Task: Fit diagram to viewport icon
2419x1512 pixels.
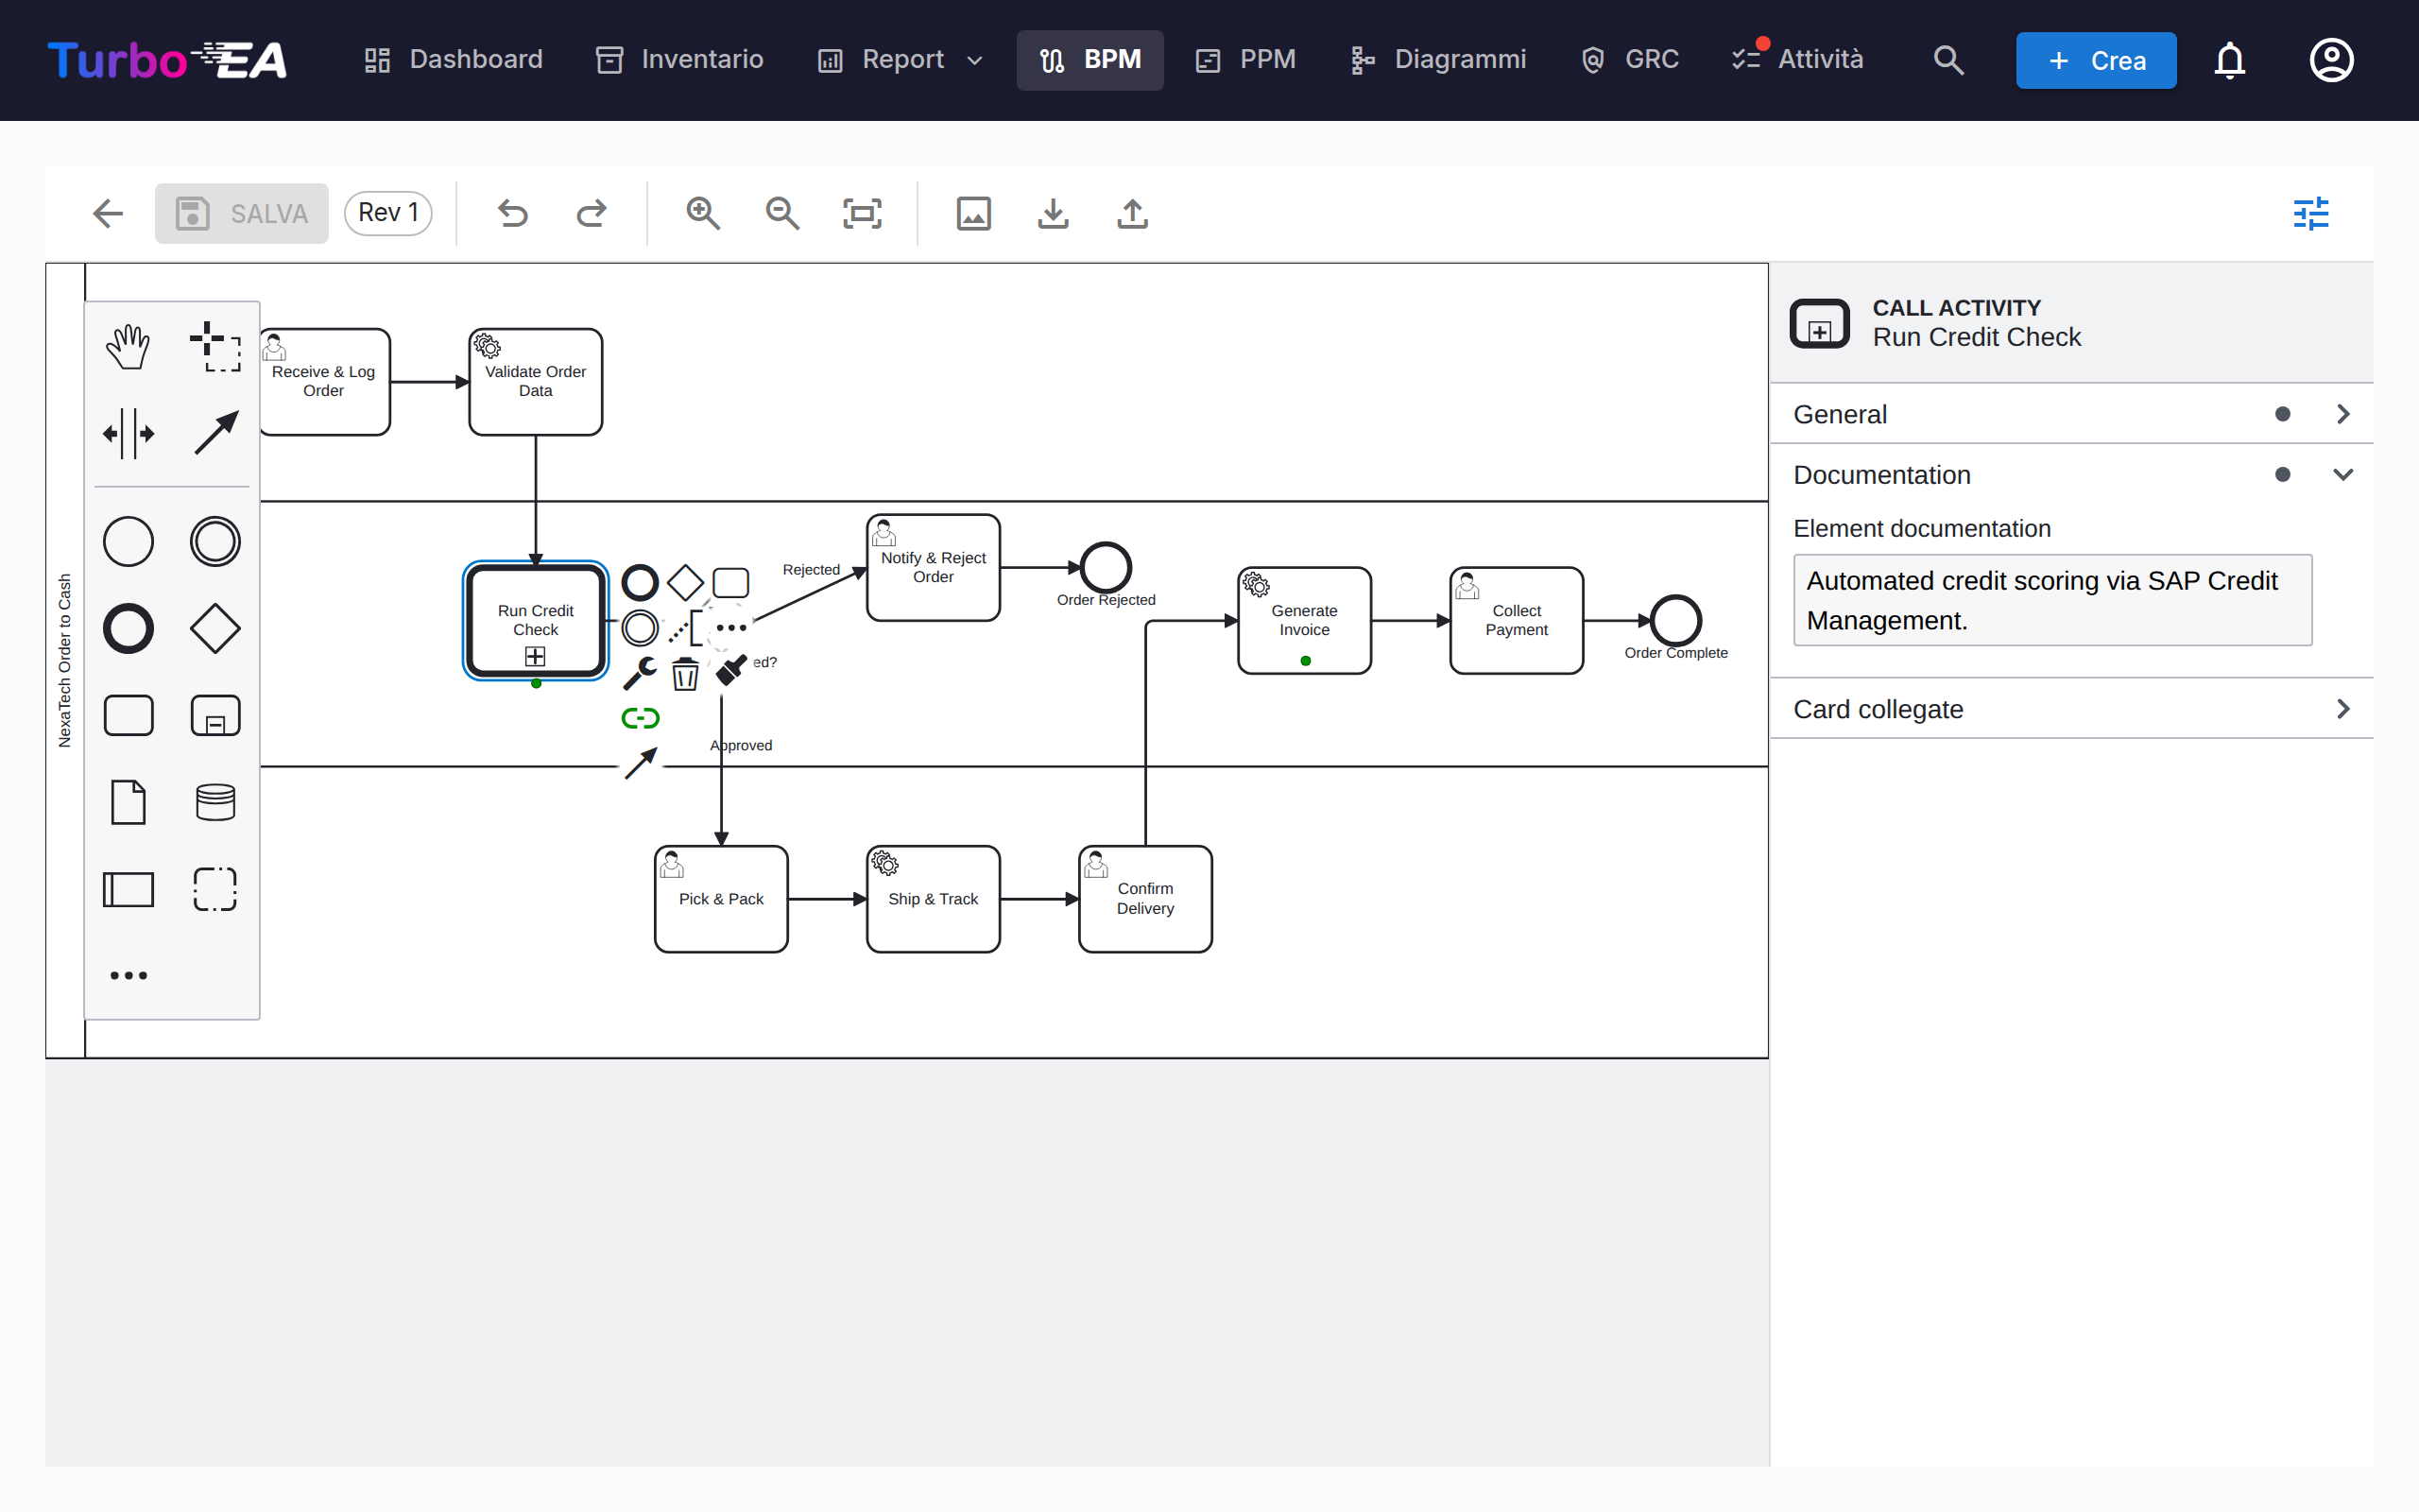Action: pos(862,213)
